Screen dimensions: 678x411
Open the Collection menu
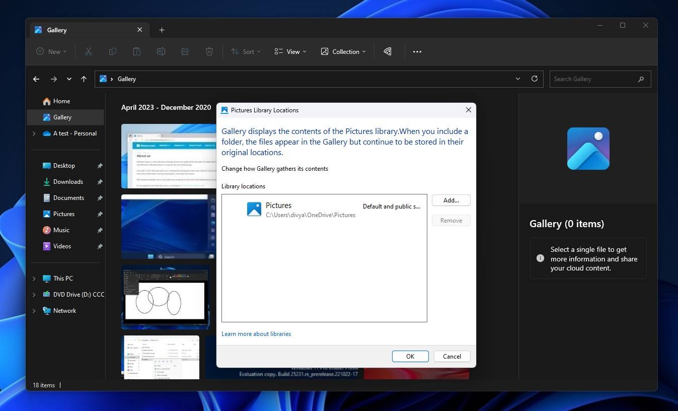[x=343, y=51]
